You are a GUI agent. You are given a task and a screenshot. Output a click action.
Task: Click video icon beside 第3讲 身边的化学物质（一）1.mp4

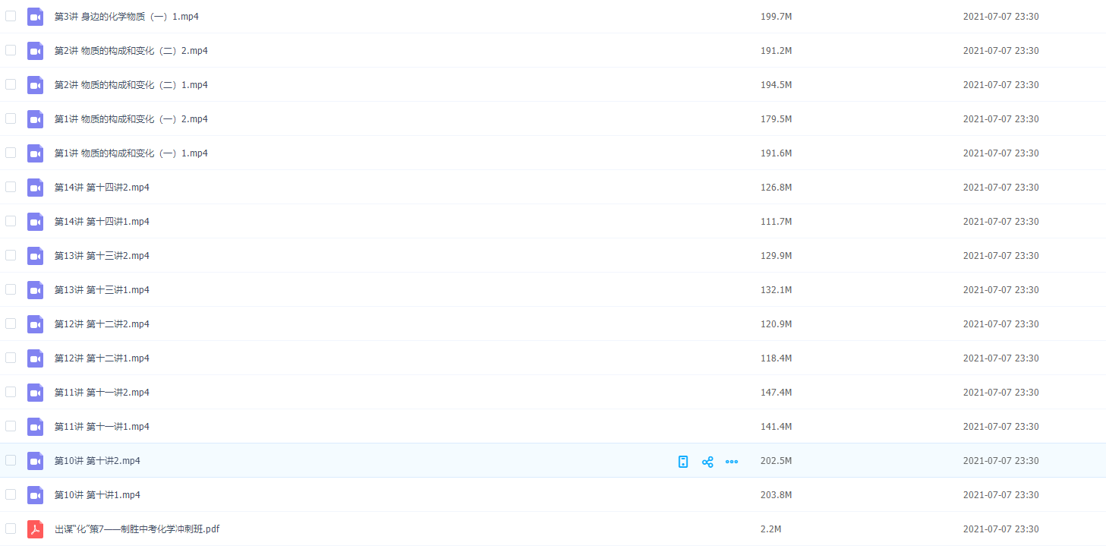coord(35,17)
